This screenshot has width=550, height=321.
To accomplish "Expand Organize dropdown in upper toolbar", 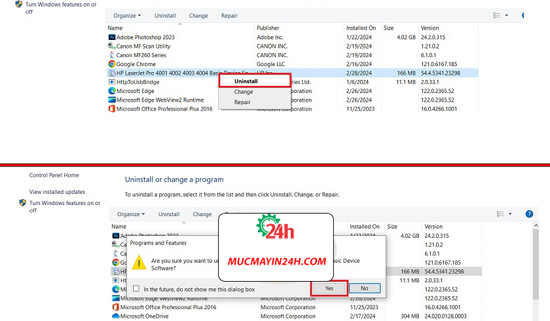I will [127, 16].
